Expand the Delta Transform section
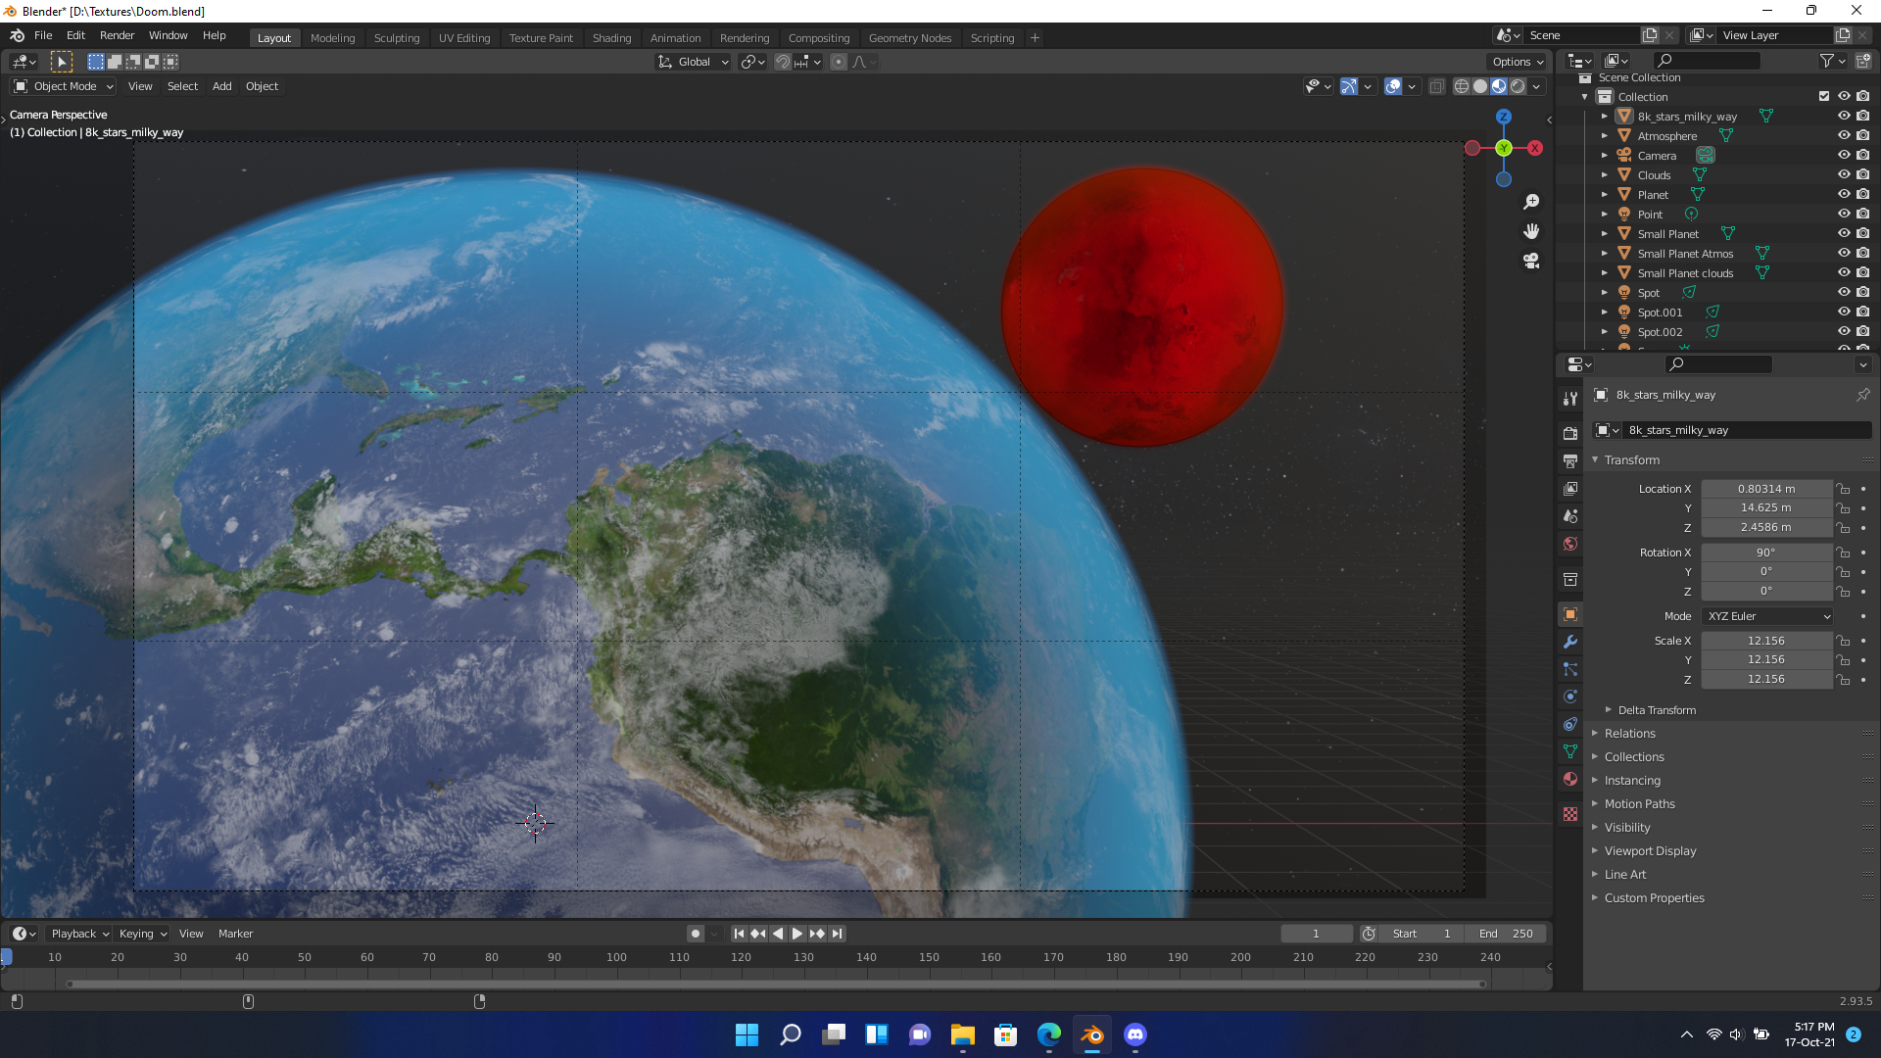1881x1058 pixels. pyautogui.click(x=1655, y=709)
